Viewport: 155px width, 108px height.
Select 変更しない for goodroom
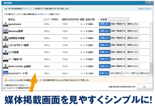105,24
